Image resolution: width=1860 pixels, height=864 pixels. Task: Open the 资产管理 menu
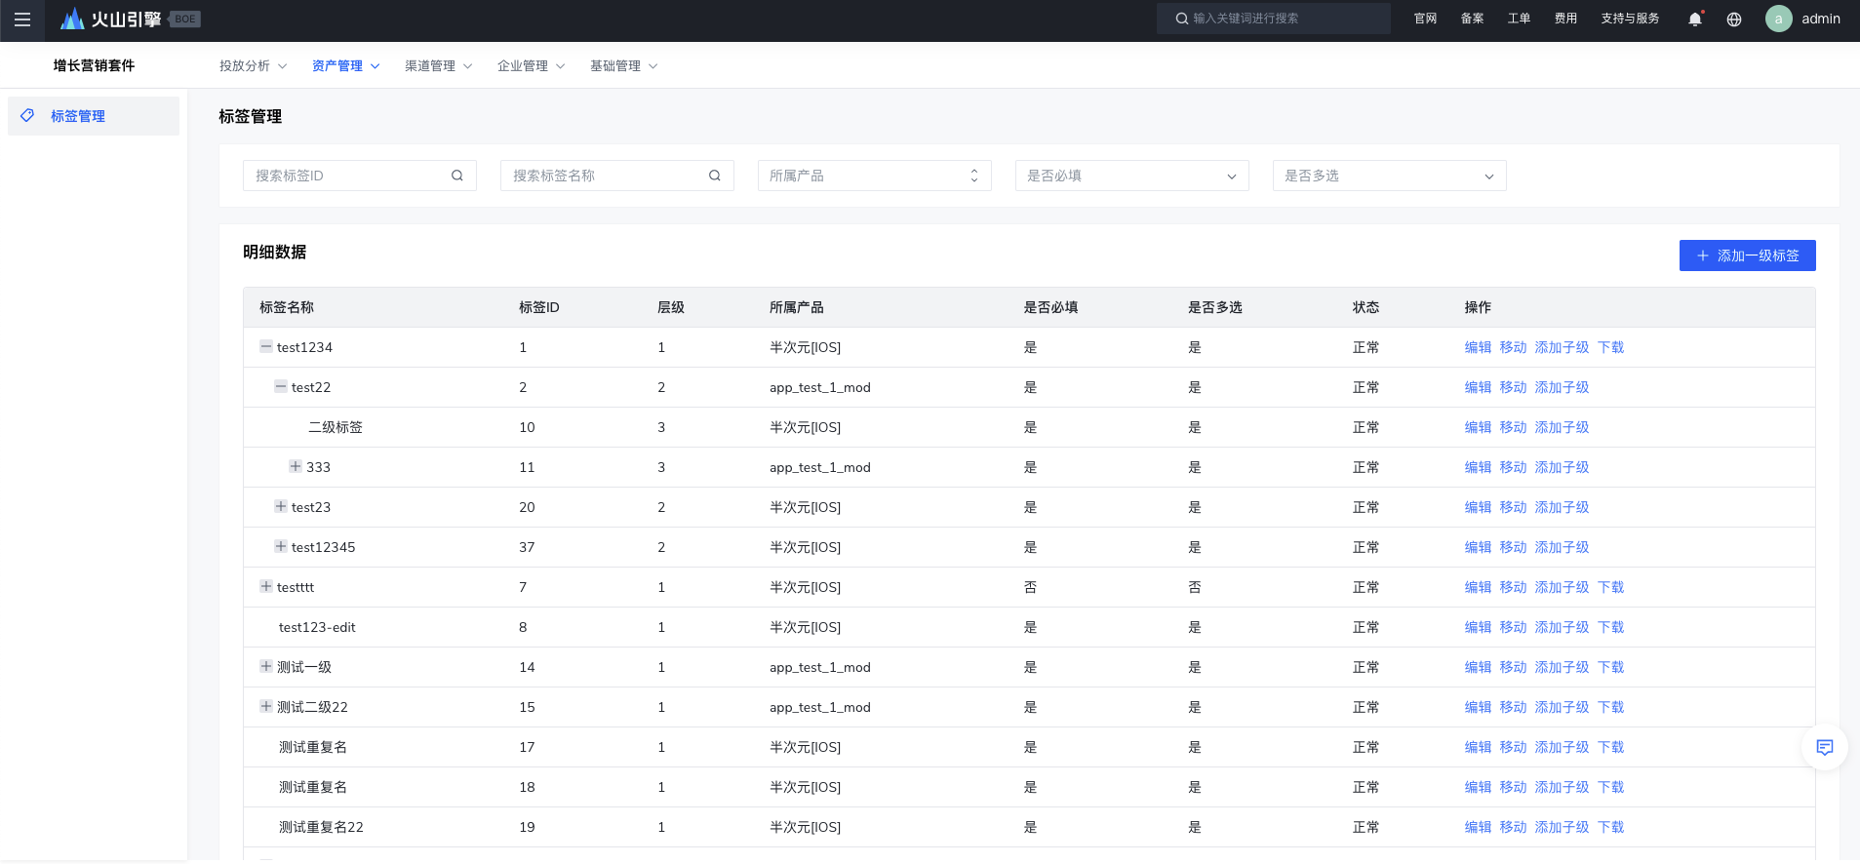coord(345,65)
